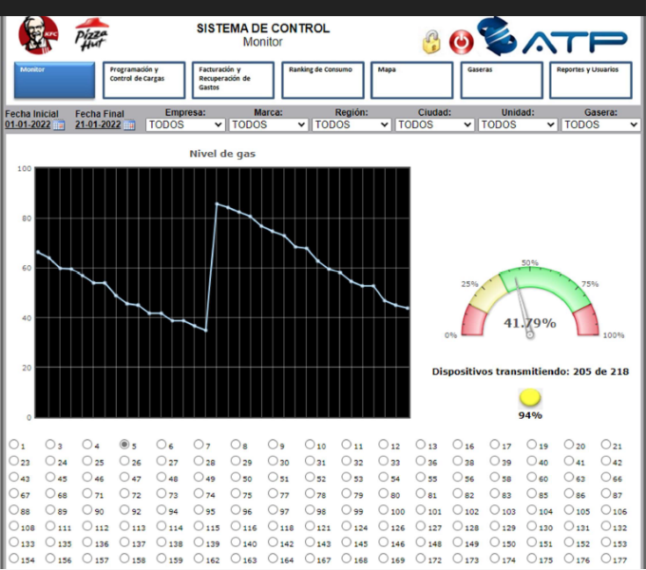Open Programación y Control de Cargas
The image size is (646, 570).
pyautogui.click(x=142, y=80)
